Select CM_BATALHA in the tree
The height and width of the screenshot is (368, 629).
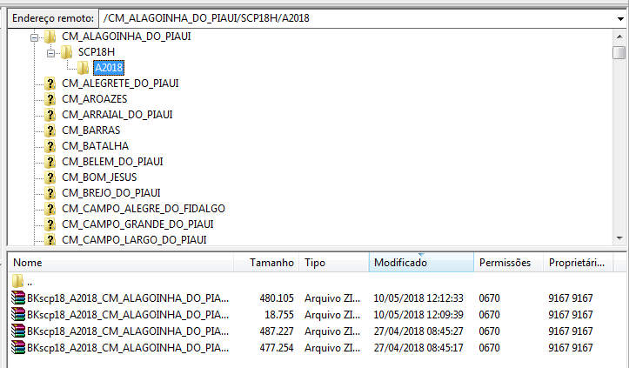tap(95, 146)
